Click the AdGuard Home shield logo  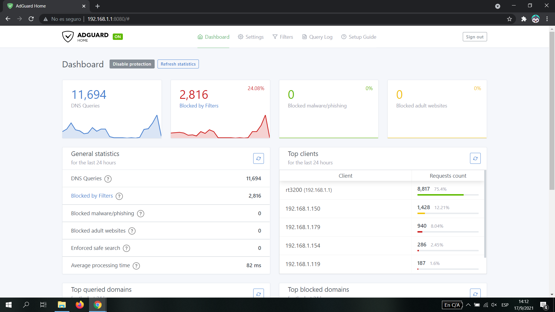[x=68, y=37]
